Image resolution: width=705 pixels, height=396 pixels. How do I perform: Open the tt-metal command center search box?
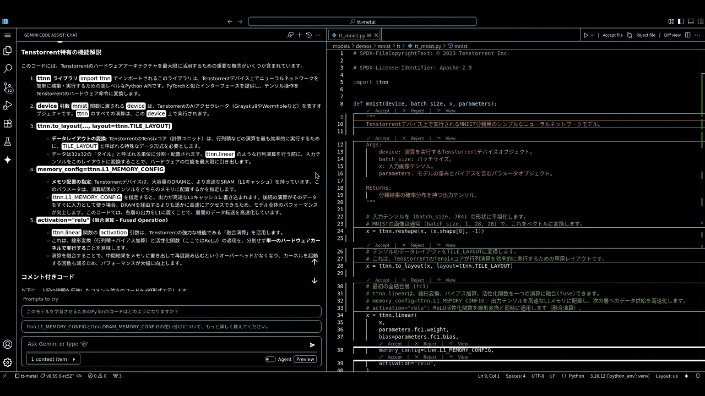362,21
